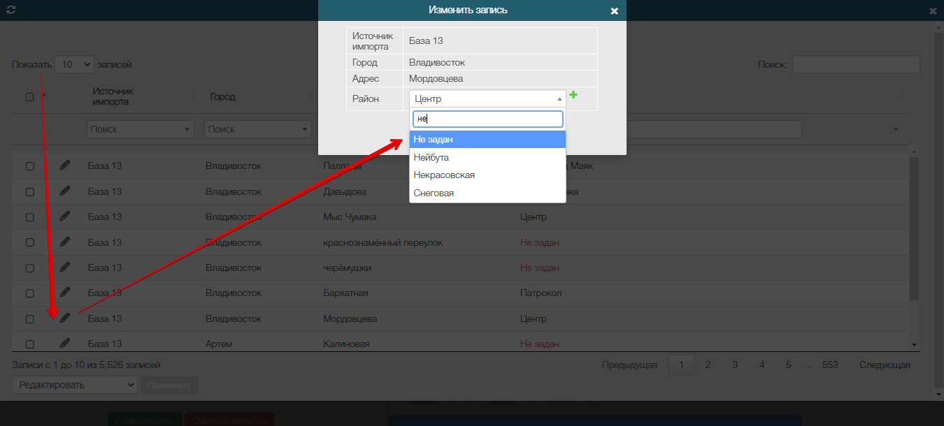Click the Следующая pagination link
The width and height of the screenshot is (944, 426).
885,365
